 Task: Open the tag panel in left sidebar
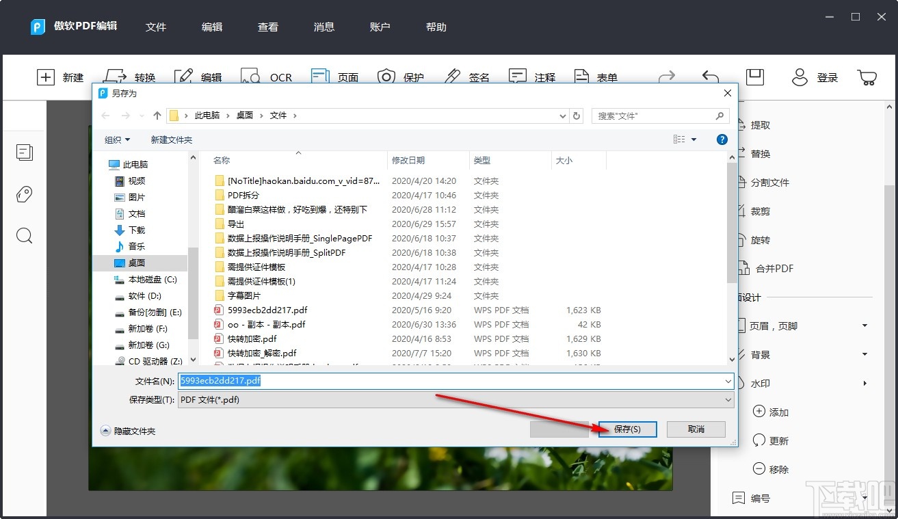pyautogui.click(x=25, y=194)
